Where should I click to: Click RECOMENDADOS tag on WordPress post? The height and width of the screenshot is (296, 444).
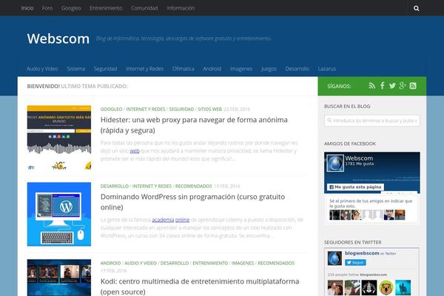click(193, 186)
